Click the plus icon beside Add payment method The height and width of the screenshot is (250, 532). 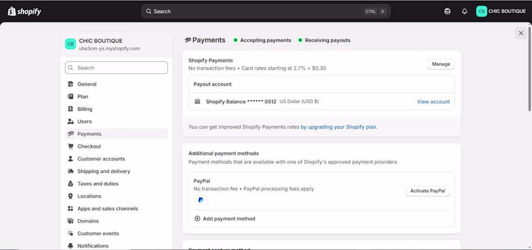197,219
